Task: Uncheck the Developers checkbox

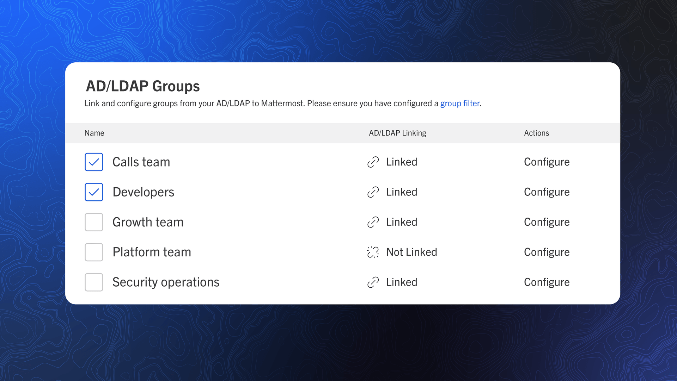Action: click(94, 192)
